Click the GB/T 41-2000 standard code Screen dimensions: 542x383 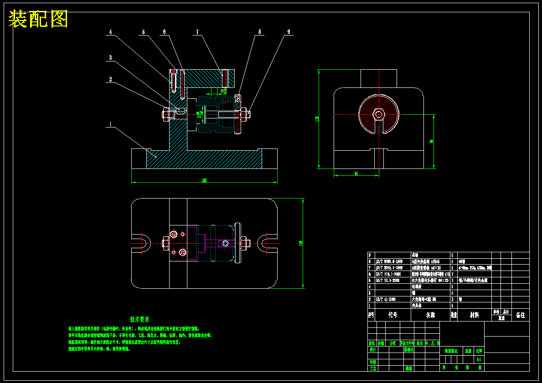(386, 299)
